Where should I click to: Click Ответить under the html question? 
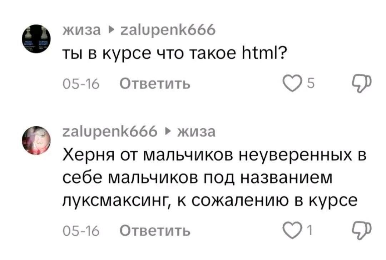pos(155,84)
